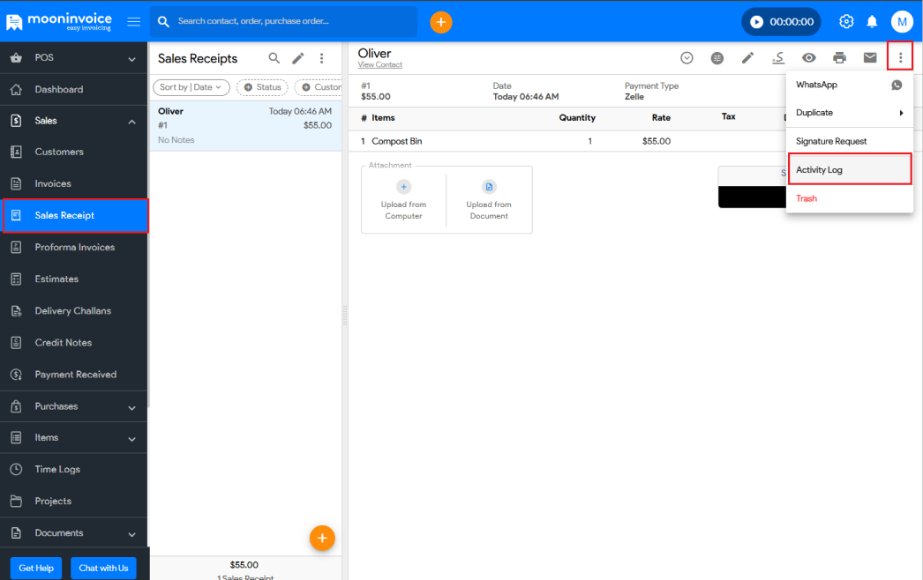Image resolution: width=923 pixels, height=580 pixels.
Task: Click the WhatsApp icon in the dropdown menu
Action: tap(897, 85)
